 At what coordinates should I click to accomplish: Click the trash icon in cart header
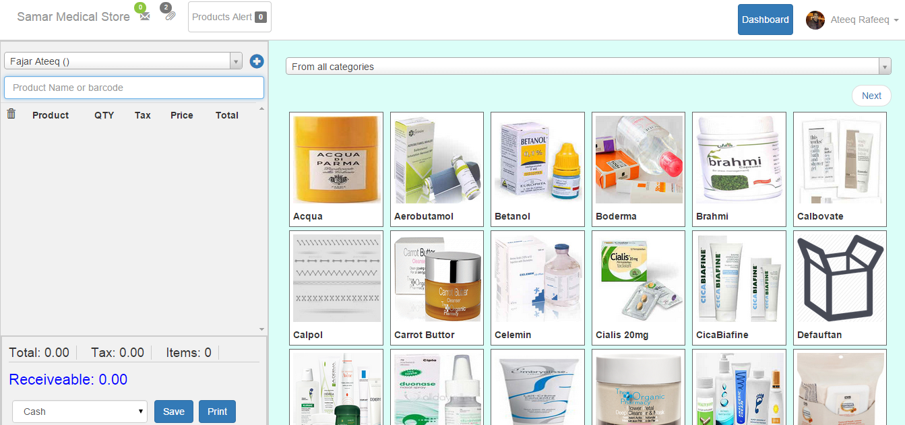click(x=11, y=114)
